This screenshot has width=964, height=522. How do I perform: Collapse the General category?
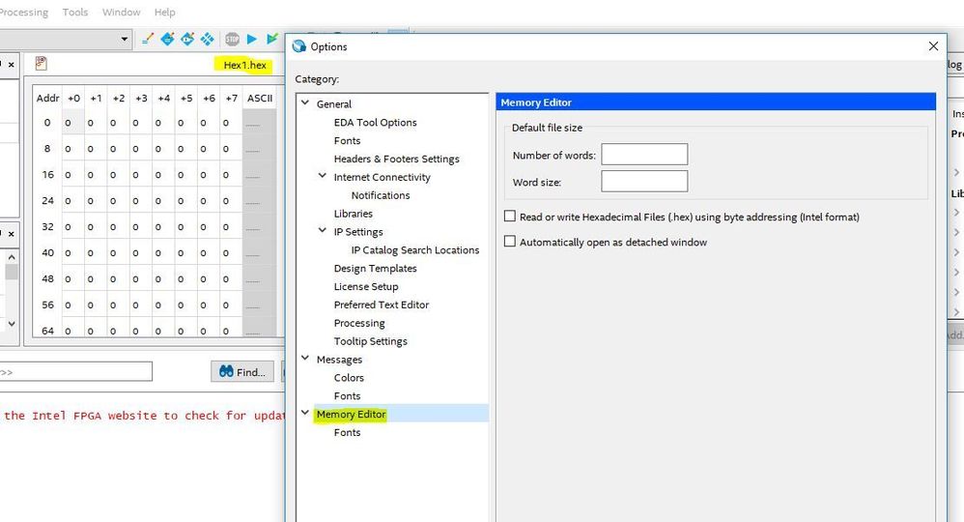tap(305, 102)
